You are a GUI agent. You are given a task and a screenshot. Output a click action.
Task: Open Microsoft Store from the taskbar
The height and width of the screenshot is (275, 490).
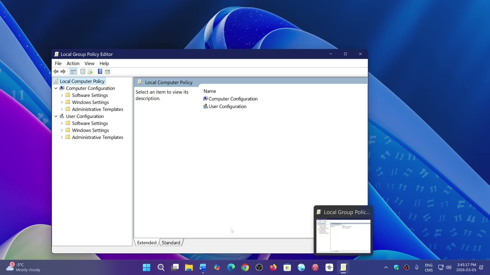coord(287,267)
